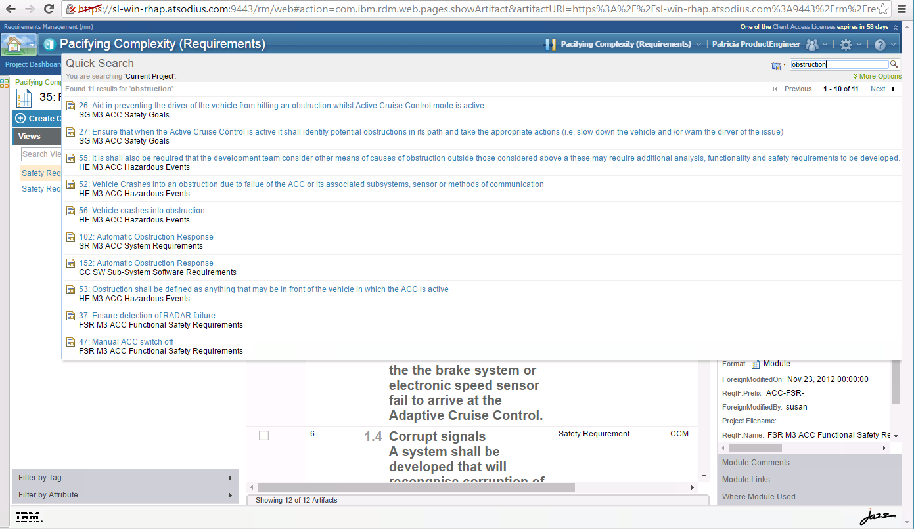Open result 53 Obstruction shall be defined
Viewport: 914px width, 529px height.
263,289
